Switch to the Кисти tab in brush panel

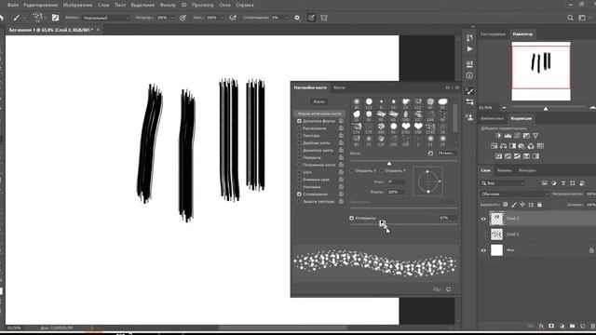pos(339,87)
